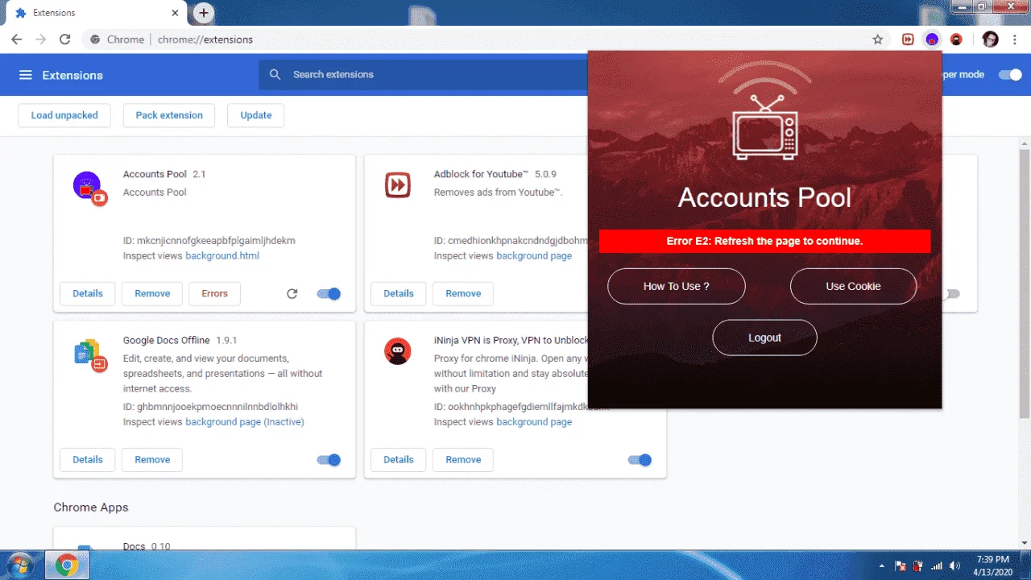Click the Chrome Apps section heading

coord(91,507)
